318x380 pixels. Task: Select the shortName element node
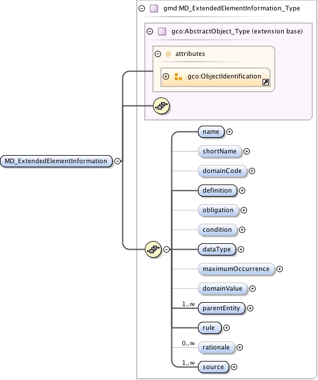[220, 151]
